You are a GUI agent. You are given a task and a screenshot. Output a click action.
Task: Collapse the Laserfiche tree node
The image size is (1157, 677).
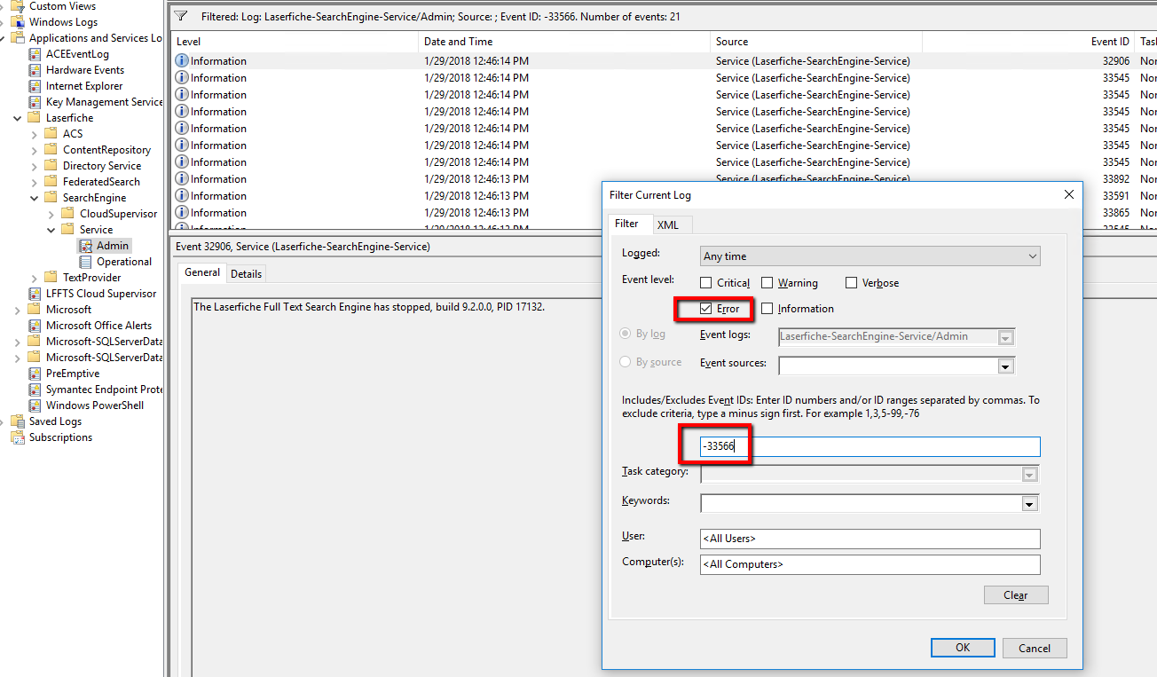pyautogui.click(x=19, y=118)
